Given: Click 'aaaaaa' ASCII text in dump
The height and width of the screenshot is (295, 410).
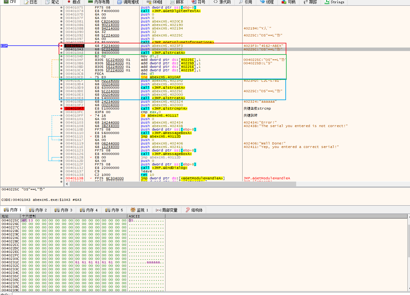Looking at the screenshot, I should click(x=153, y=262).
